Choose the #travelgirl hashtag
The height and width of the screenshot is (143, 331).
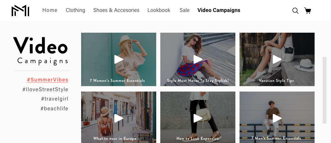click(55, 99)
